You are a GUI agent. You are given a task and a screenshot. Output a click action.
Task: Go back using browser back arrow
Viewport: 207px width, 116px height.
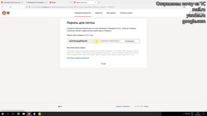tap(3, 7)
